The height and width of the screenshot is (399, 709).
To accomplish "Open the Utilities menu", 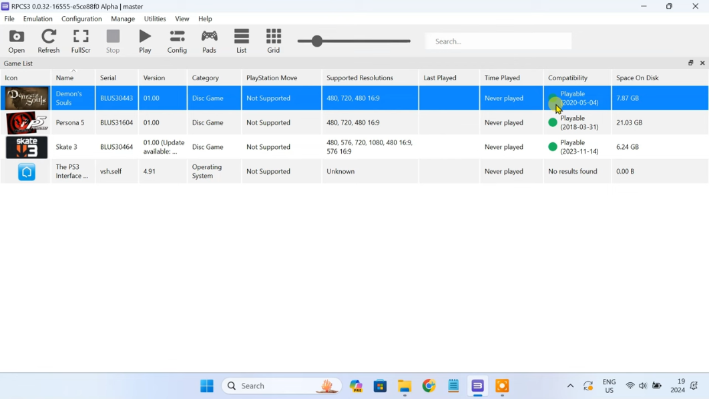I will click(x=155, y=19).
